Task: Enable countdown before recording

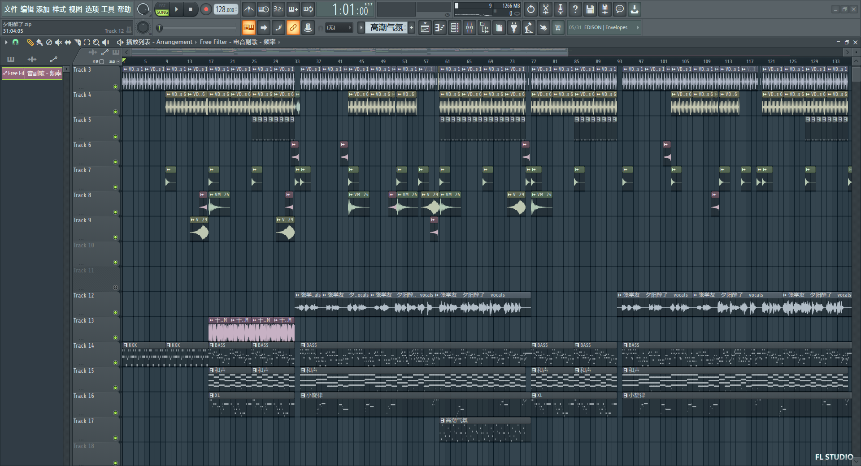Action: (x=278, y=9)
